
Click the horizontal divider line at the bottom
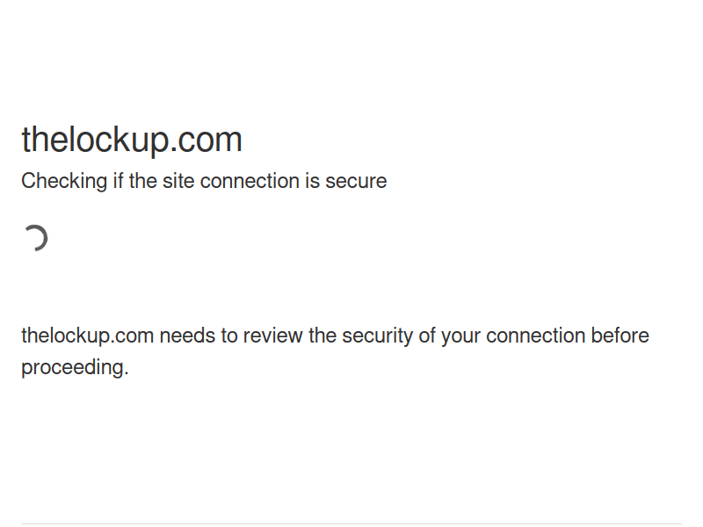click(351, 524)
